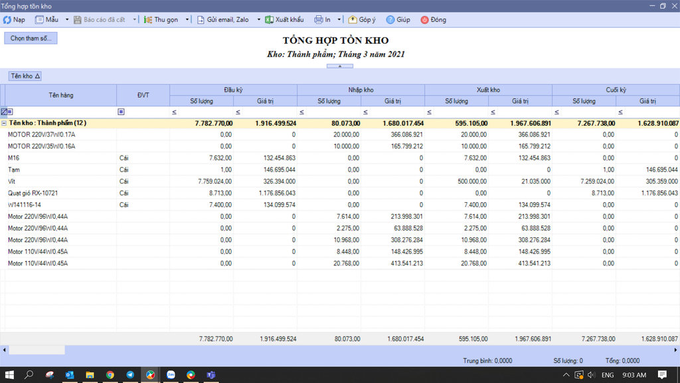Sort by the ĐVT column header
The width and height of the screenshot is (680, 383).
point(143,95)
